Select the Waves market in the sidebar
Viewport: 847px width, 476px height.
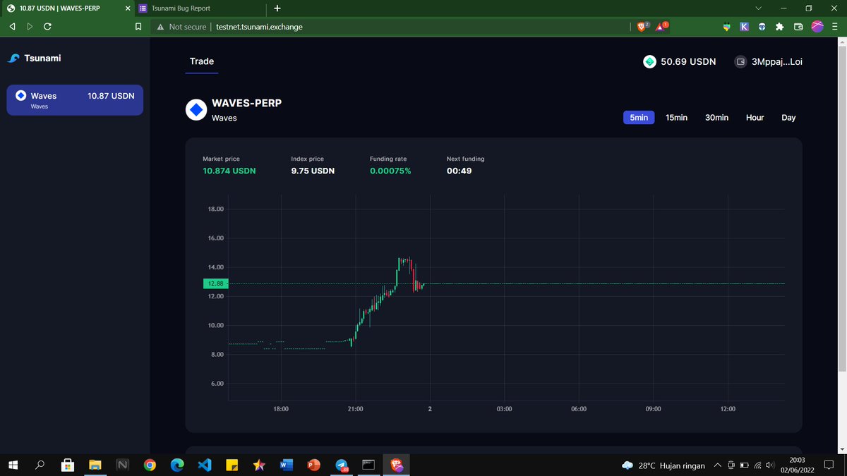[x=75, y=100]
